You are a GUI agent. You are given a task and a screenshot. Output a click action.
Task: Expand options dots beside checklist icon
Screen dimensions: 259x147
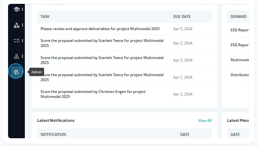tap(22, 41)
